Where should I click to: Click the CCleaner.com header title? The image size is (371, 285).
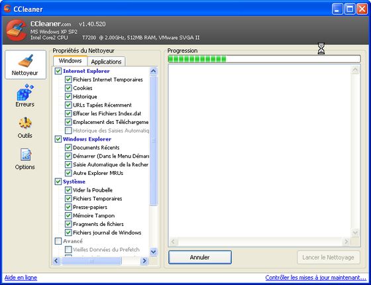pos(50,24)
